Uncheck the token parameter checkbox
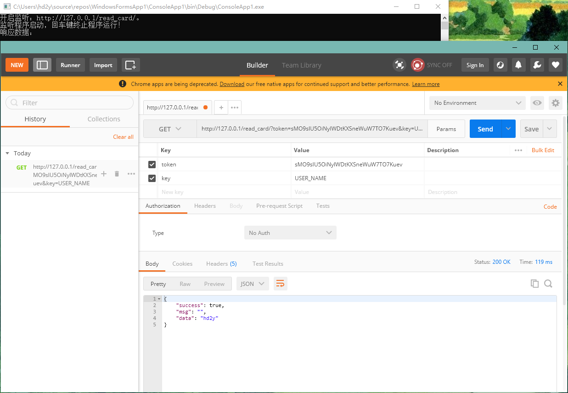The image size is (568, 393). (152, 164)
